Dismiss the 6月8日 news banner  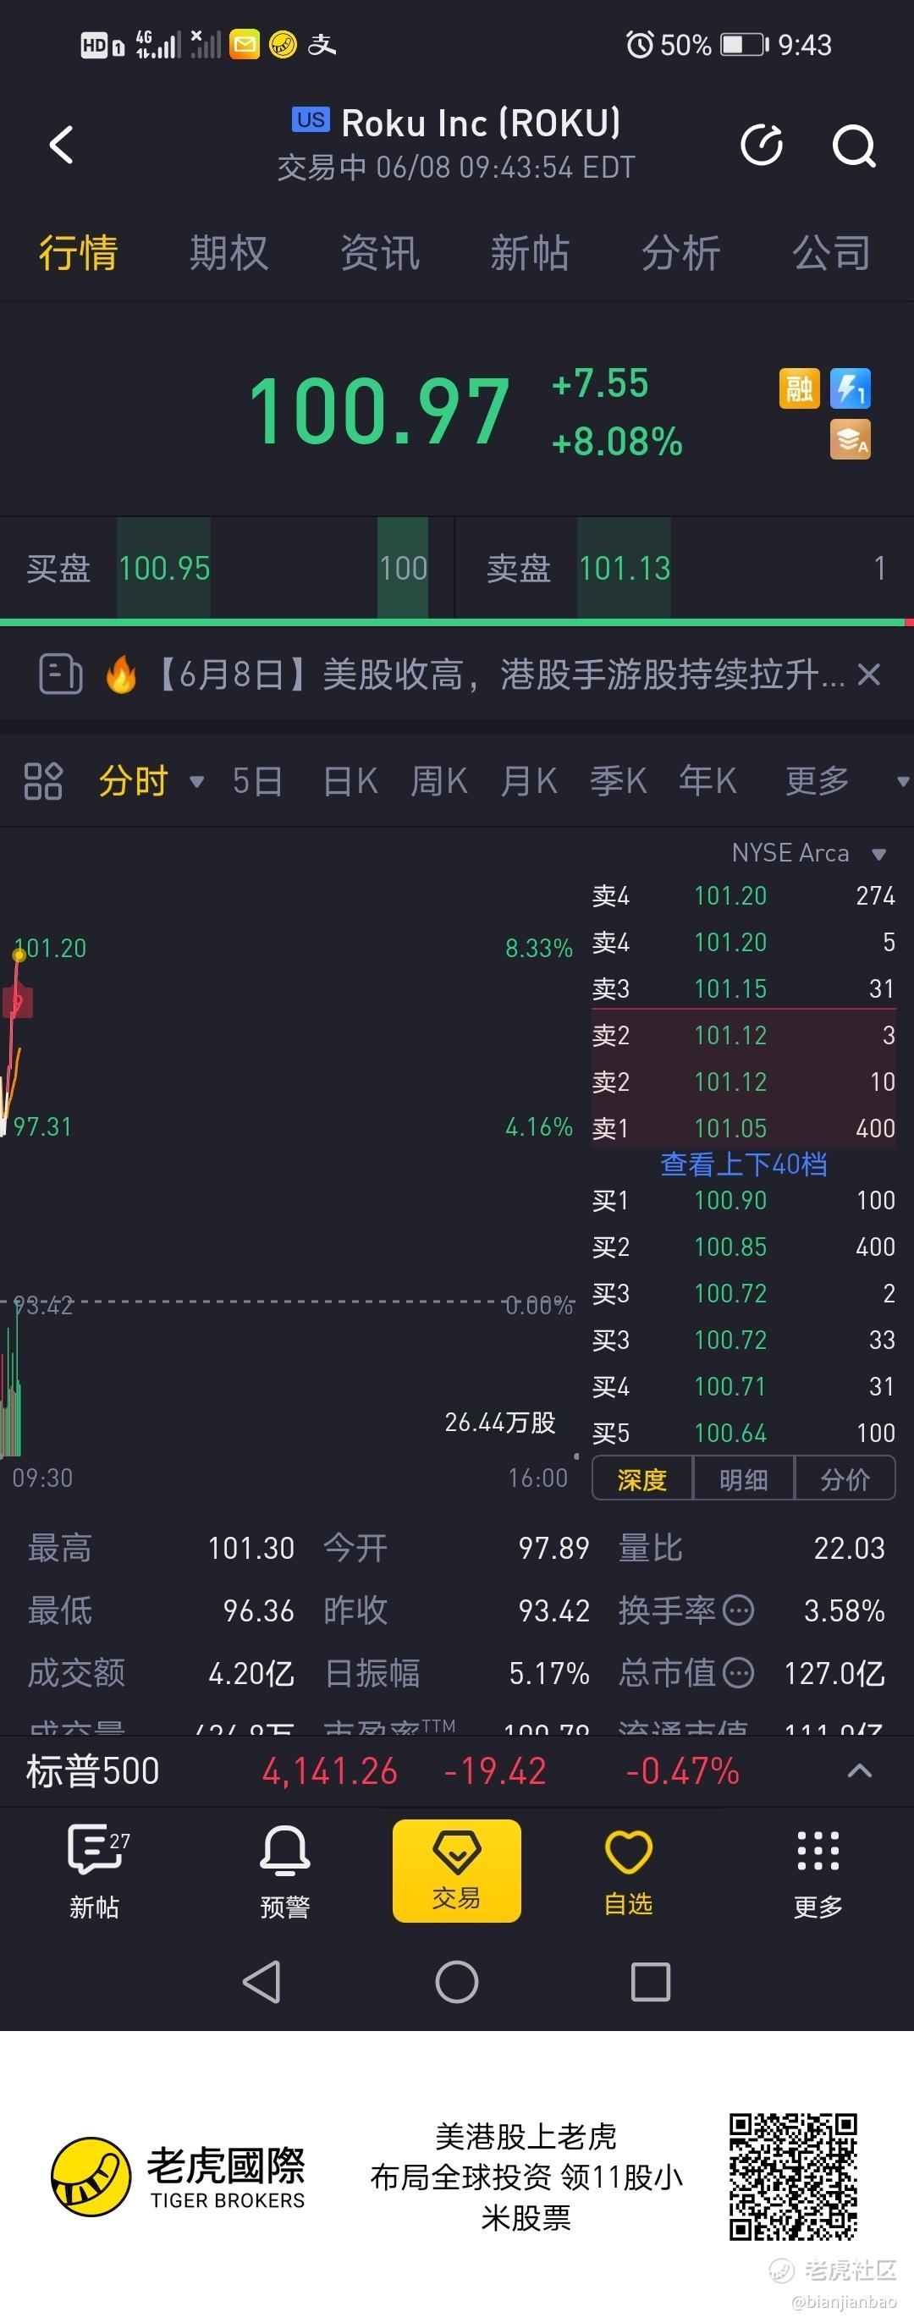(x=869, y=674)
